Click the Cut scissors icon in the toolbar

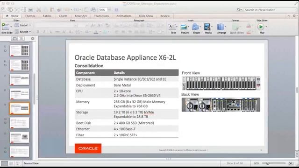click(39, 10)
